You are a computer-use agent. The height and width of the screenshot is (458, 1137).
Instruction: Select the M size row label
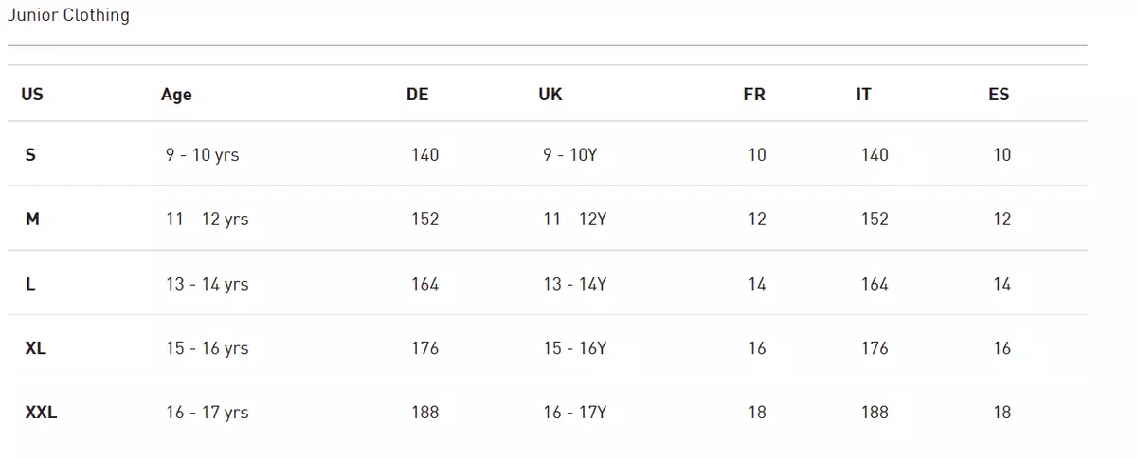tap(32, 220)
